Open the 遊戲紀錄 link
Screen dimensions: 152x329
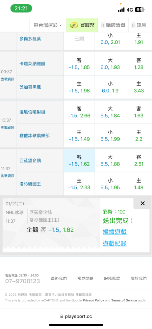pyautogui.click(x=114, y=243)
